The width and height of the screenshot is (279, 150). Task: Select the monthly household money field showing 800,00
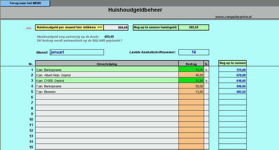point(116,27)
